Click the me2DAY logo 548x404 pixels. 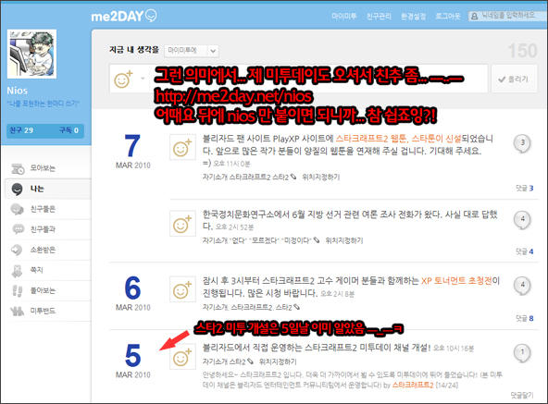click(x=124, y=16)
